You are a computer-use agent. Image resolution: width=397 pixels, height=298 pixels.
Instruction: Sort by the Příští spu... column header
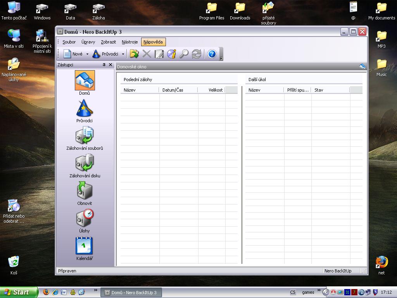(297, 90)
